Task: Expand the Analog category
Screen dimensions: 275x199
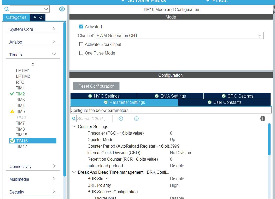Action: (x=33, y=42)
